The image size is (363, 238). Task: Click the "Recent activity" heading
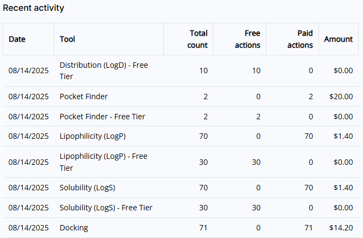[x=34, y=8]
